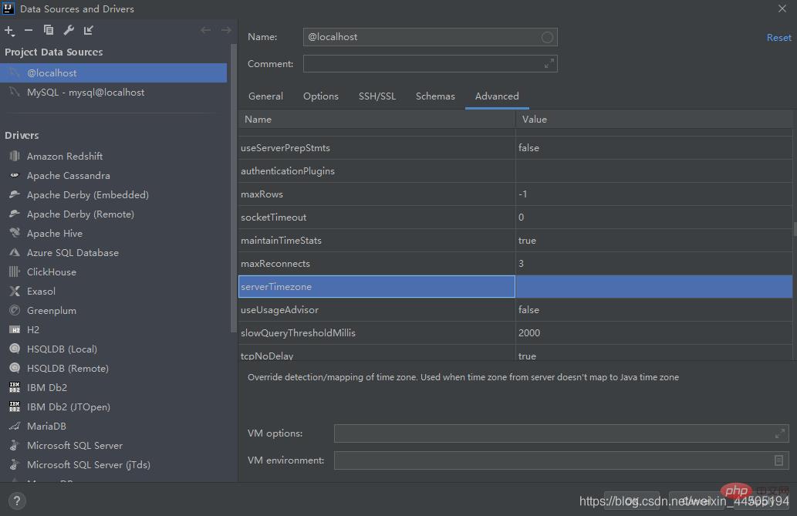Image resolution: width=797 pixels, height=516 pixels.
Task: Choose the ClickHouse driver
Action: click(x=51, y=272)
